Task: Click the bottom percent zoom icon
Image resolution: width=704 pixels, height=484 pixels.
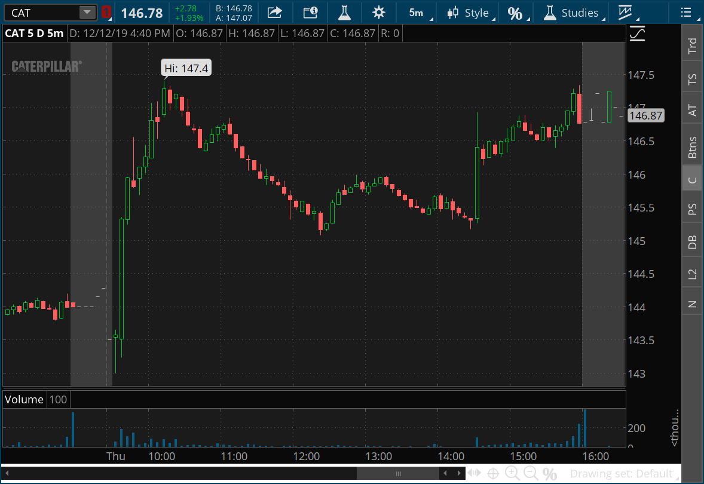Action: (550, 474)
